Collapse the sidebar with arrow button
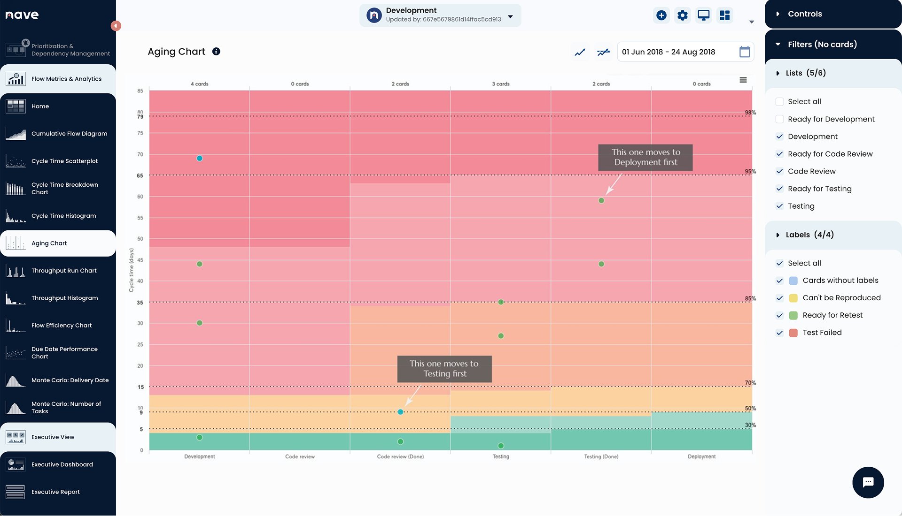 (116, 26)
